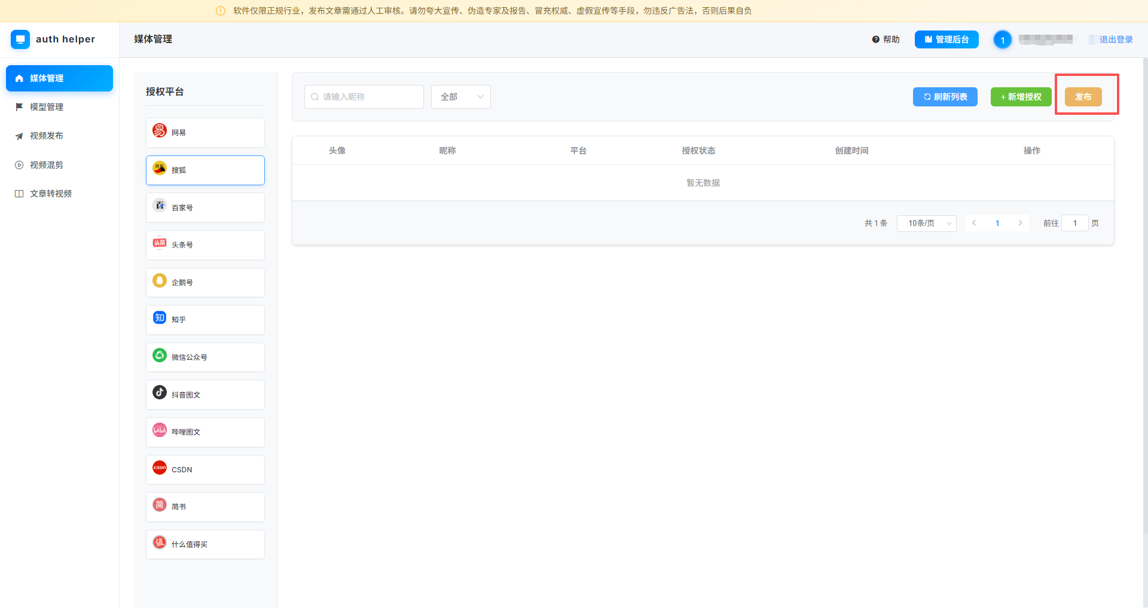This screenshot has height=608, width=1148.
Task: Choose the 知乎 platform icon
Action: point(160,317)
